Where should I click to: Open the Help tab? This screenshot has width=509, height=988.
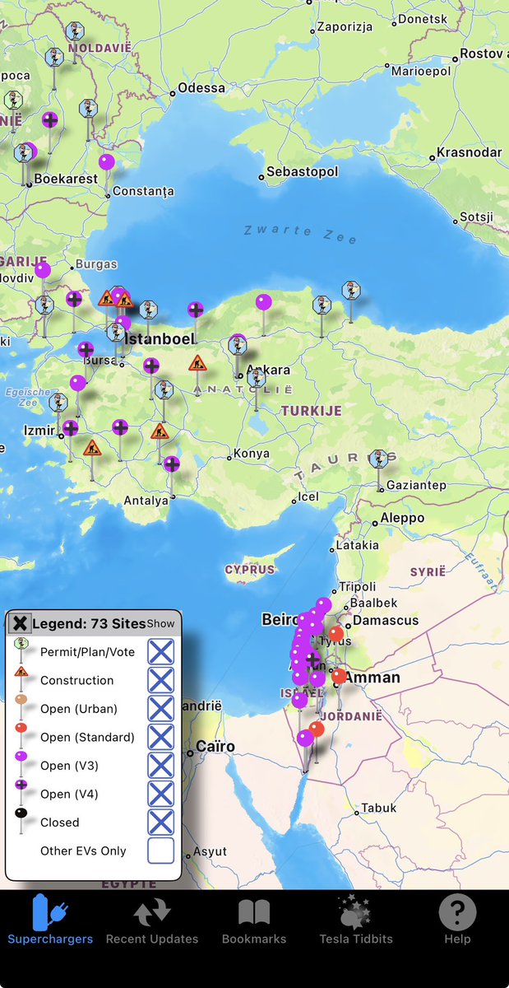pyautogui.click(x=457, y=920)
